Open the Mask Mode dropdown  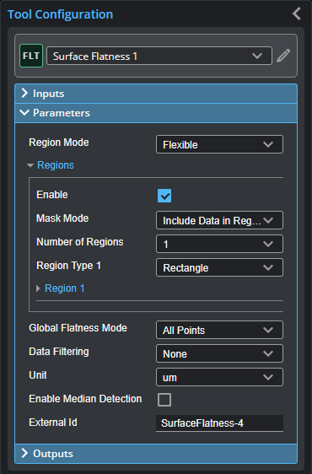point(219,220)
